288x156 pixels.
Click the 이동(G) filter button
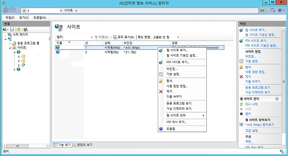tap(102, 37)
